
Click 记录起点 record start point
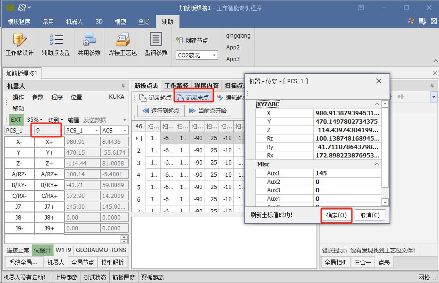point(155,98)
